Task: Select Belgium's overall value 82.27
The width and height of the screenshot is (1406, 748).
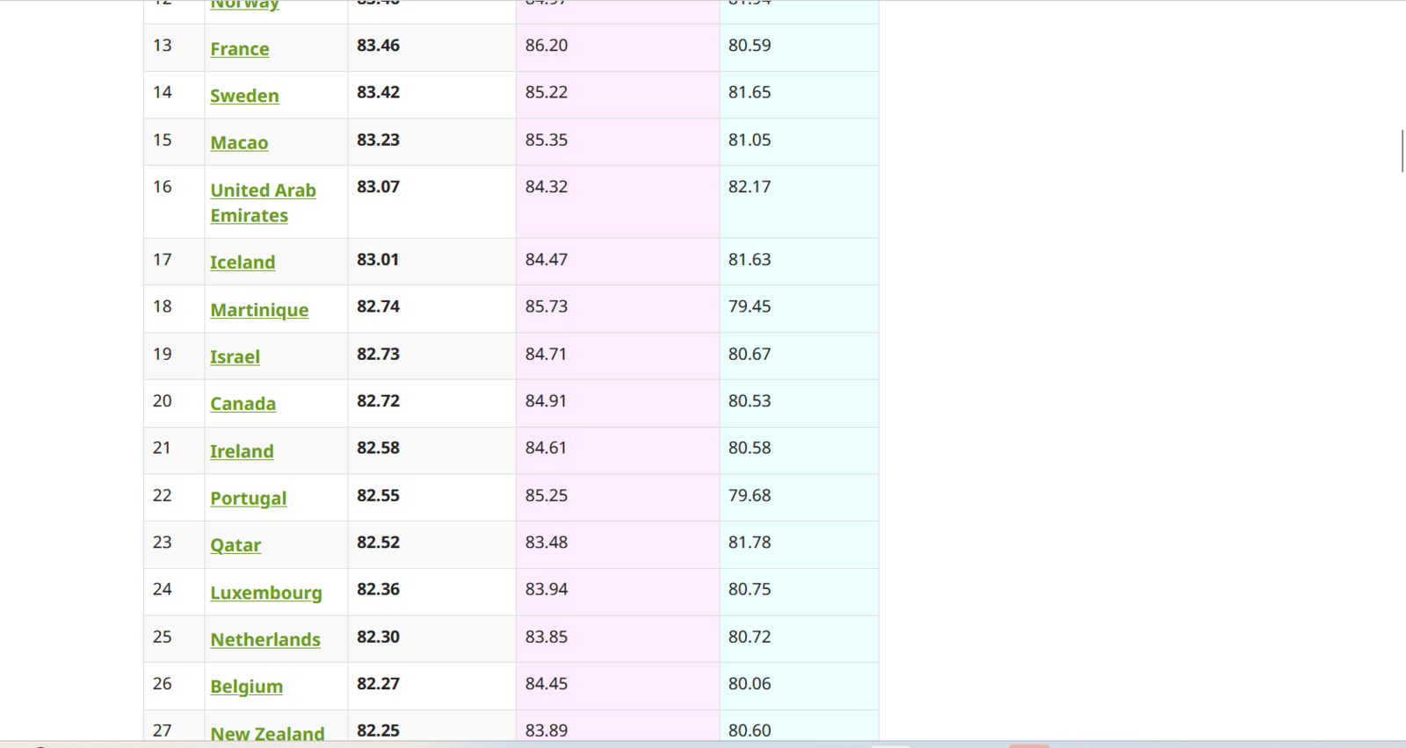Action: click(x=378, y=684)
